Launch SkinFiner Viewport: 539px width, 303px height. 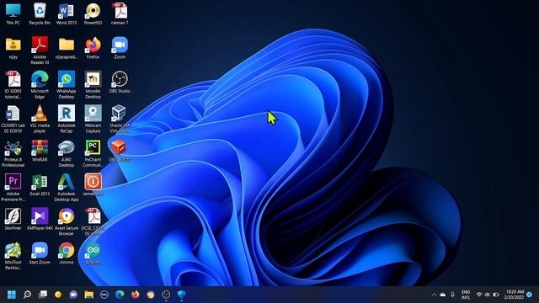(x=13, y=219)
